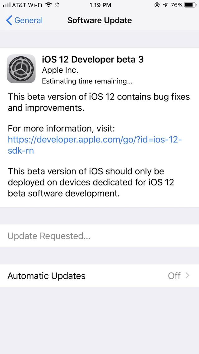Tap the Software Update page title

[99, 21]
